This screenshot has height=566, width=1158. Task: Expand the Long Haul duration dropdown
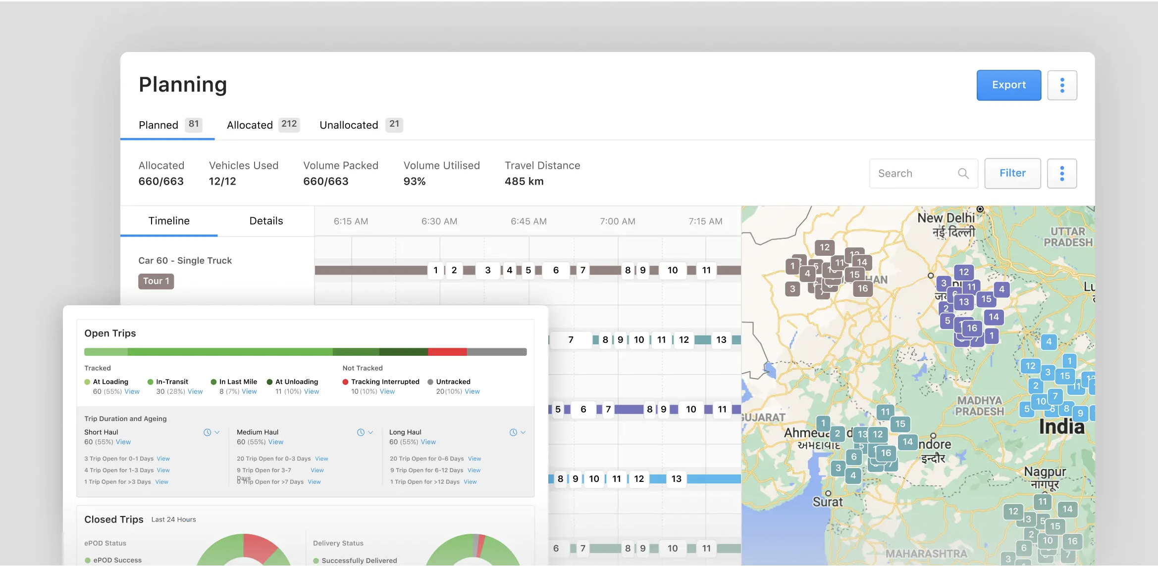click(x=523, y=432)
